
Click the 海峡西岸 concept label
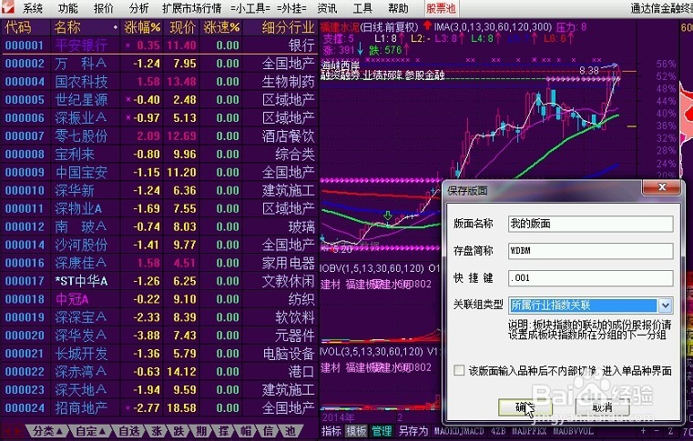[340, 65]
